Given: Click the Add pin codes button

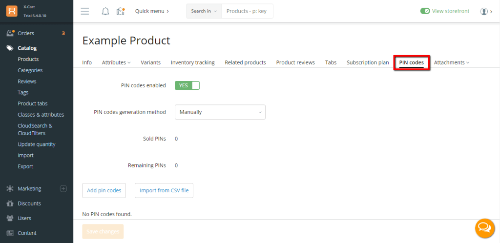Looking at the screenshot, I should (x=104, y=190).
